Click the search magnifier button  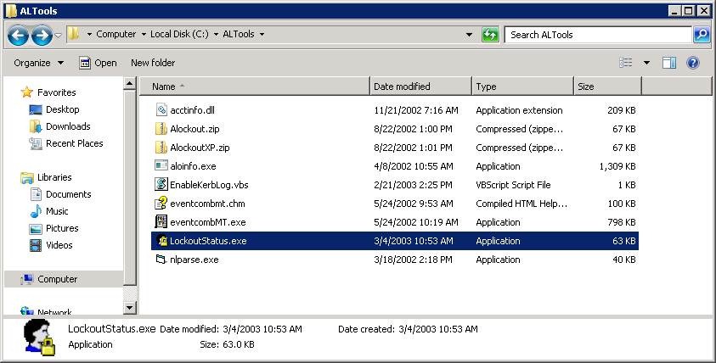coord(702,35)
